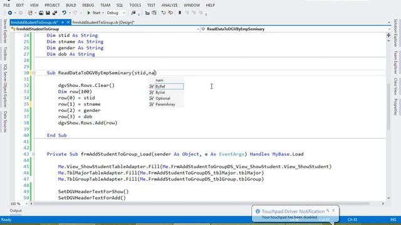This screenshot has height=225, width=401.
Task: Open the ANALYZE menu
Action: coord(170,5)
